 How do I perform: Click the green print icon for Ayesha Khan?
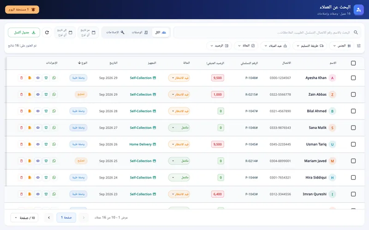pos(46,78)
